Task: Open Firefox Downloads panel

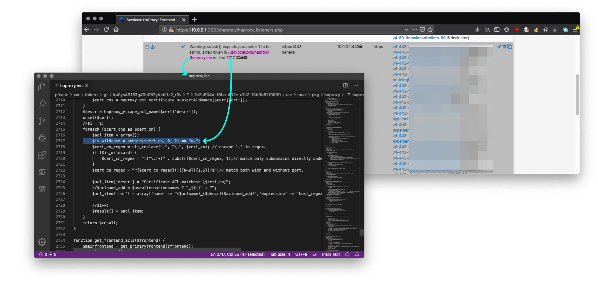Action: pyautogui.click(x=477, y=30)
